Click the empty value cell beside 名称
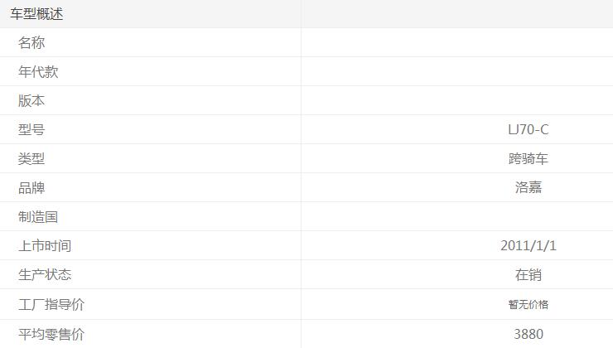The image size is (613, 348). coord(456,43)
